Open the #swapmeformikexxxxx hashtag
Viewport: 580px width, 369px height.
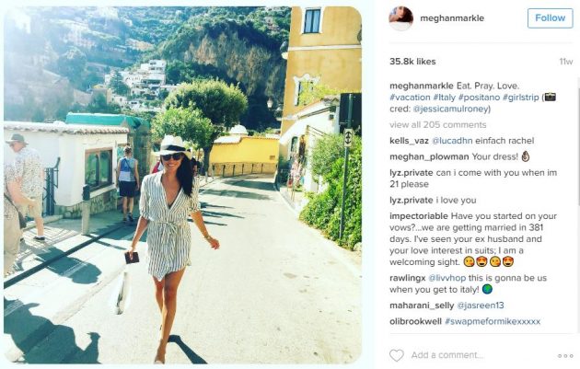tap(493, 321)
